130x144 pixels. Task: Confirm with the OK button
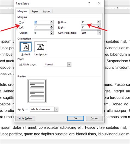pyautogui.click(x=76, y=118)
